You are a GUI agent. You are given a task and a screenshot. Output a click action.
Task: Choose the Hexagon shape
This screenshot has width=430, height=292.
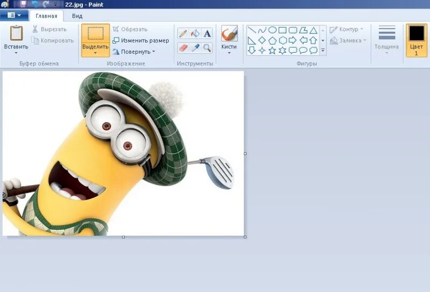tap(283, 40)
